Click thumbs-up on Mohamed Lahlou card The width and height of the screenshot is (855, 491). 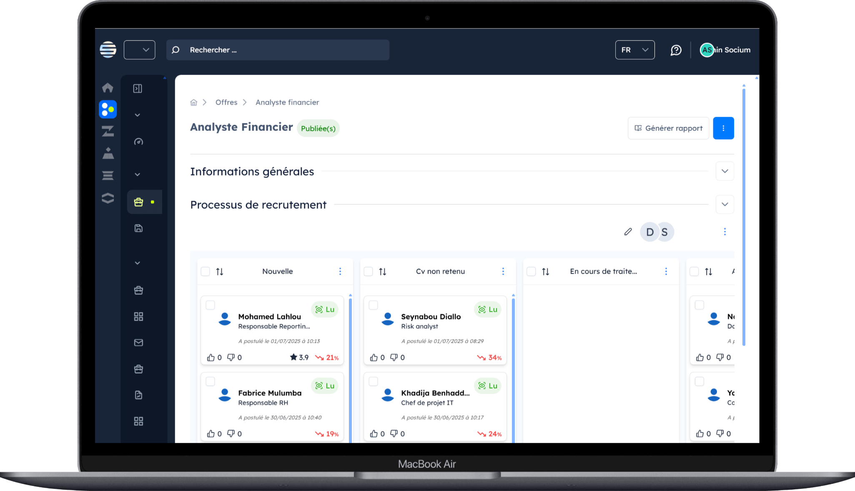point(211,357)
